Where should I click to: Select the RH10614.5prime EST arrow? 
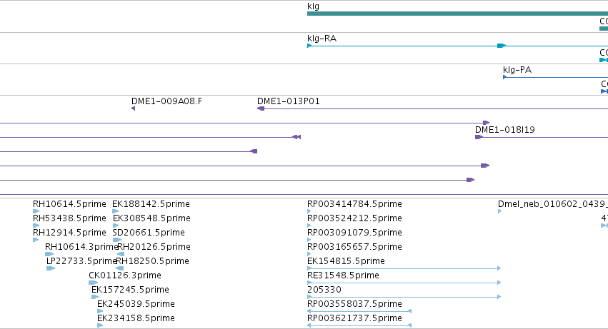point(36,211)
